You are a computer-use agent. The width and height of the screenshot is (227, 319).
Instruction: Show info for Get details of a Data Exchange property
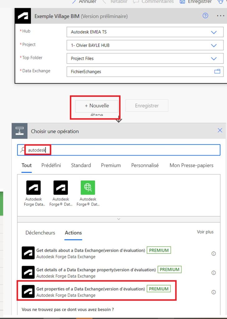pos(214,273)
